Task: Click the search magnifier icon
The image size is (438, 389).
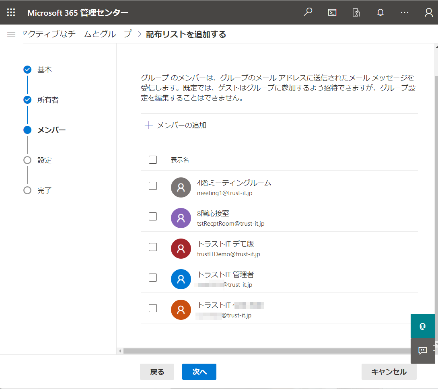Action: pos(308,12)
